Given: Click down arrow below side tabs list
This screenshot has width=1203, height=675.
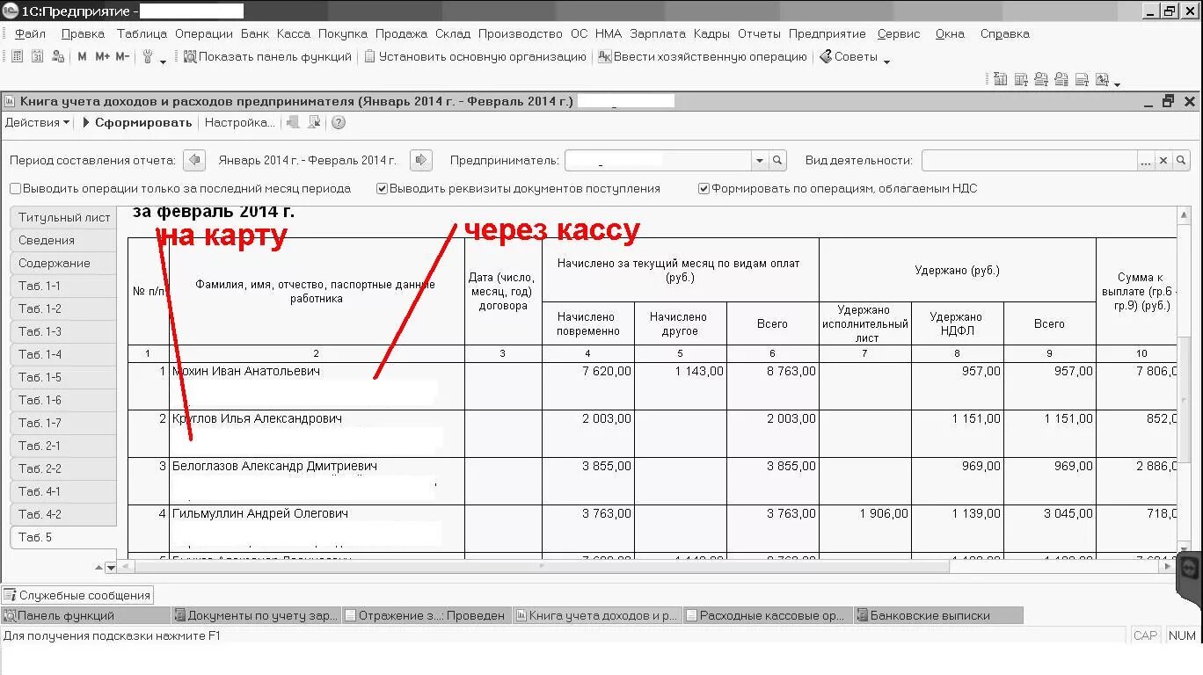Looking at the screenshot, I should pos(110,568).
